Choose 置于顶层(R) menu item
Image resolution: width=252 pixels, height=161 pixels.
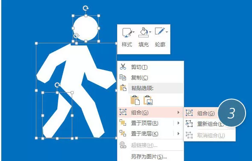click(151, 123)
